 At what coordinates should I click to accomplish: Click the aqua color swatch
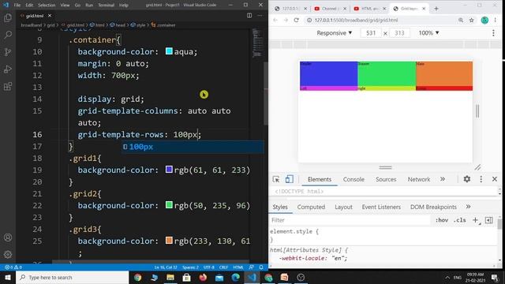click(169, 51)
